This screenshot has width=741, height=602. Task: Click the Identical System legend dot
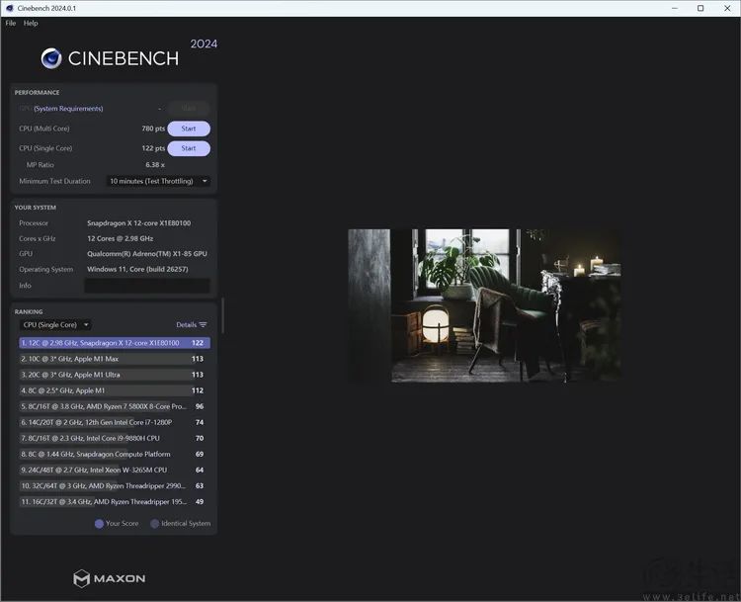(154, 524)
